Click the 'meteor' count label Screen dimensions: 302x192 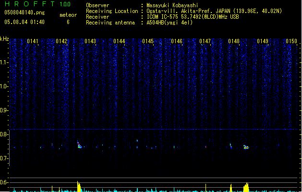click(x=68, y=15)
